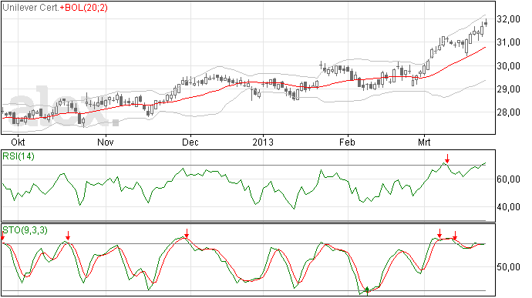Screen dimensions: 532x298
Task: Select the 28,00 price axis value
Action: (508, 112)
